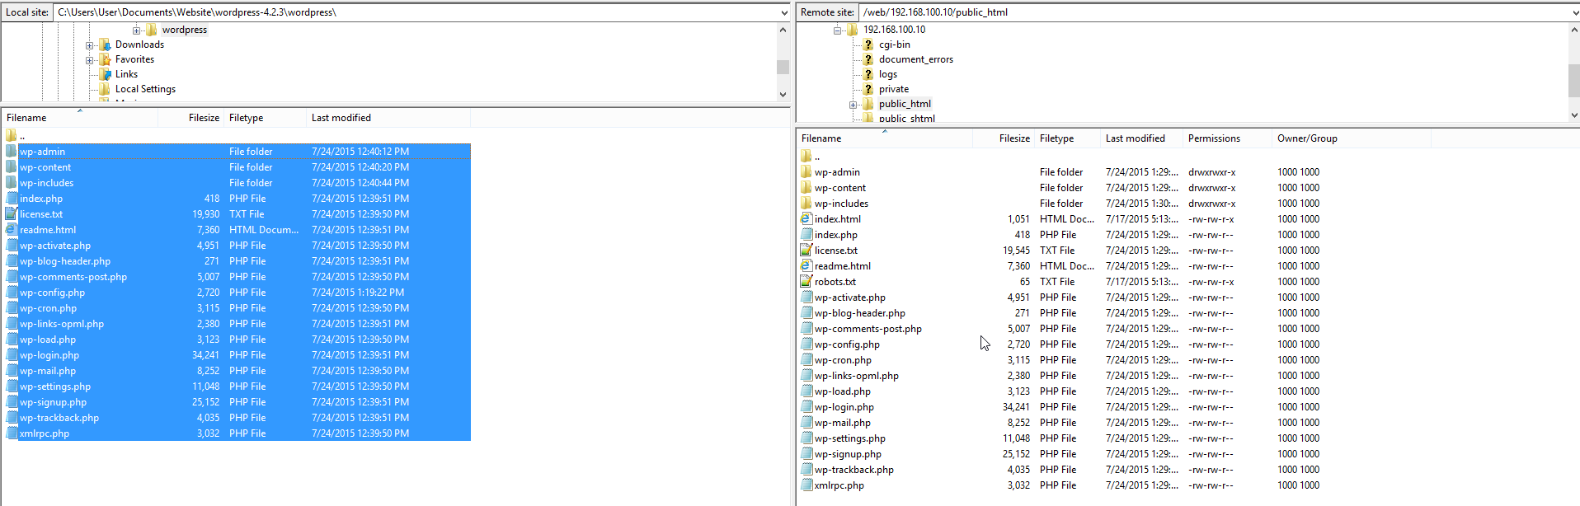Open the Local site path dropdown
The height and width of the screenshot is (506, 1580).
point(783,12)
